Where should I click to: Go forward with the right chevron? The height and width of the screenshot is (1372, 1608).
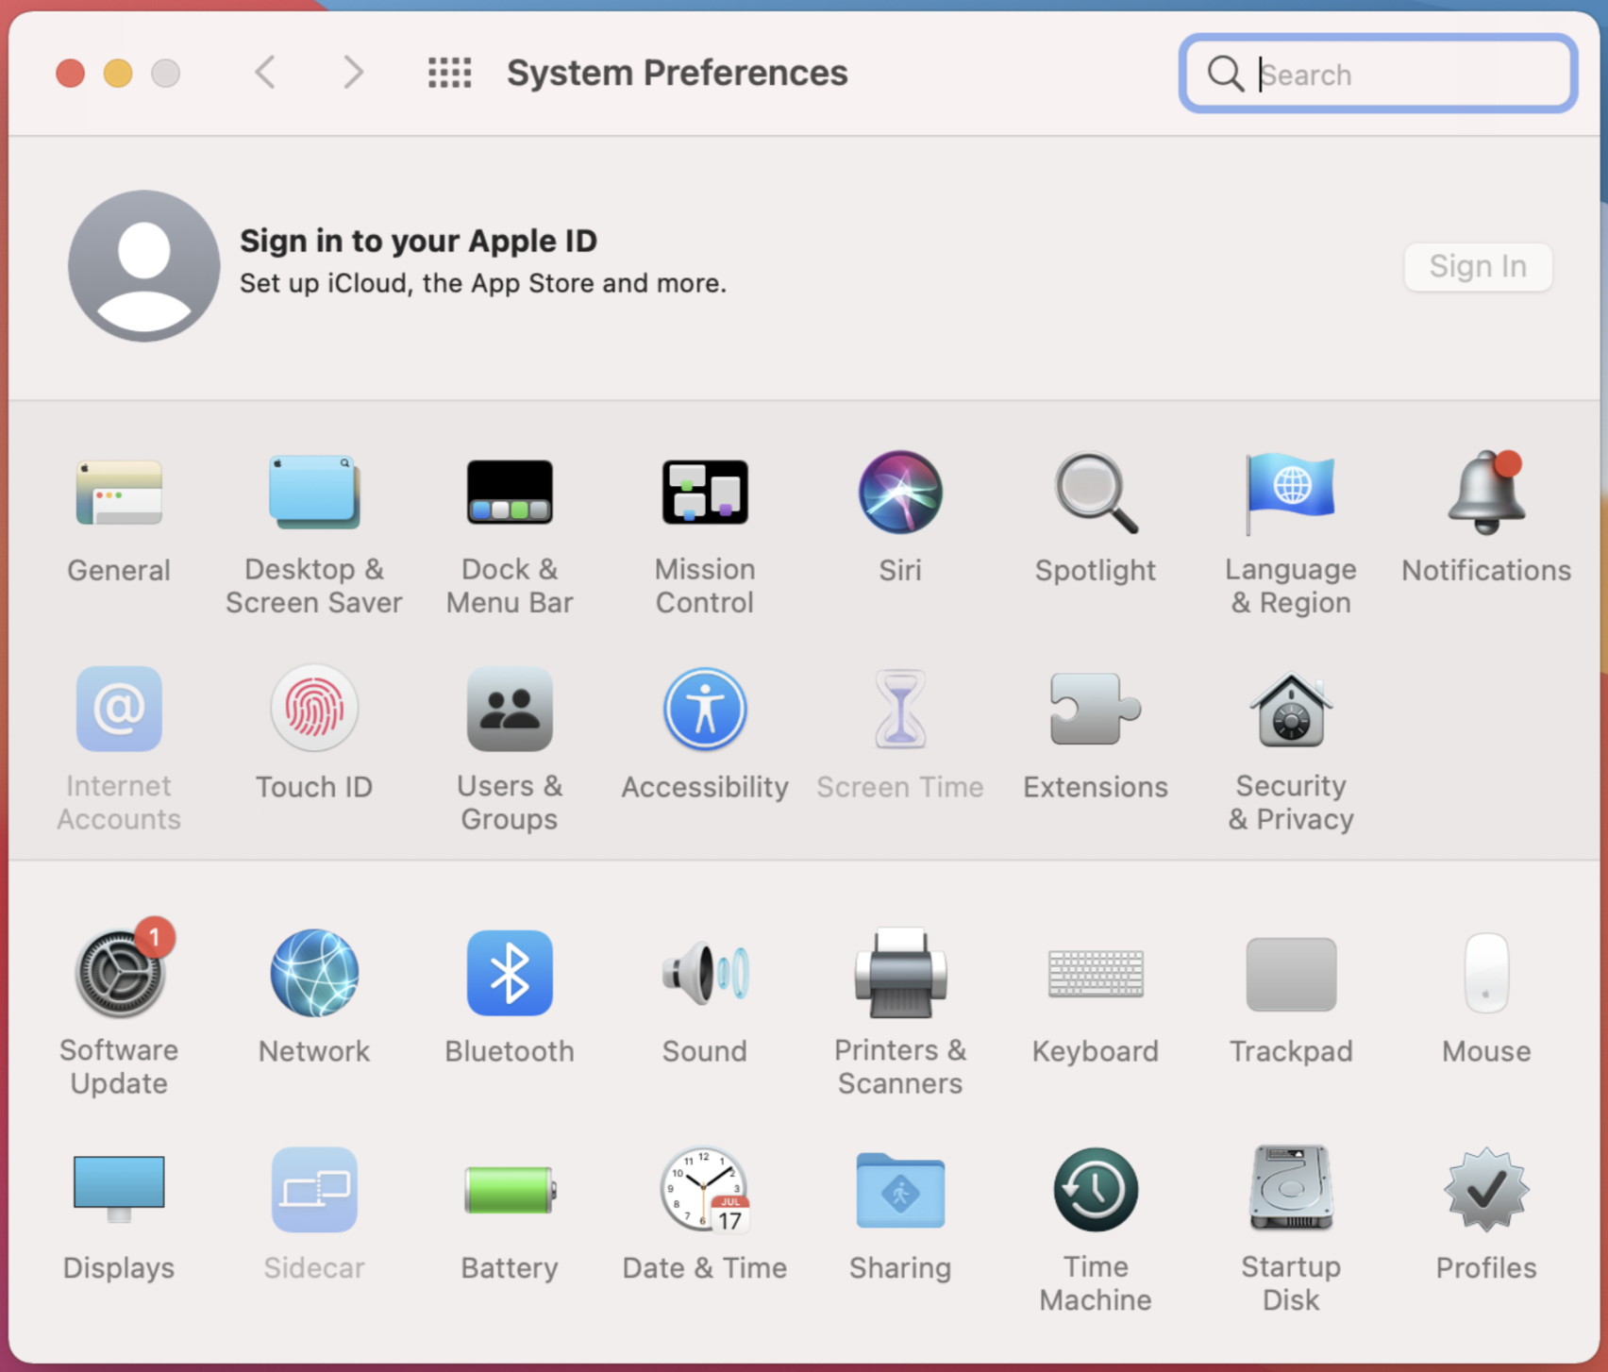pyautogui.click(x=353, y=72)
